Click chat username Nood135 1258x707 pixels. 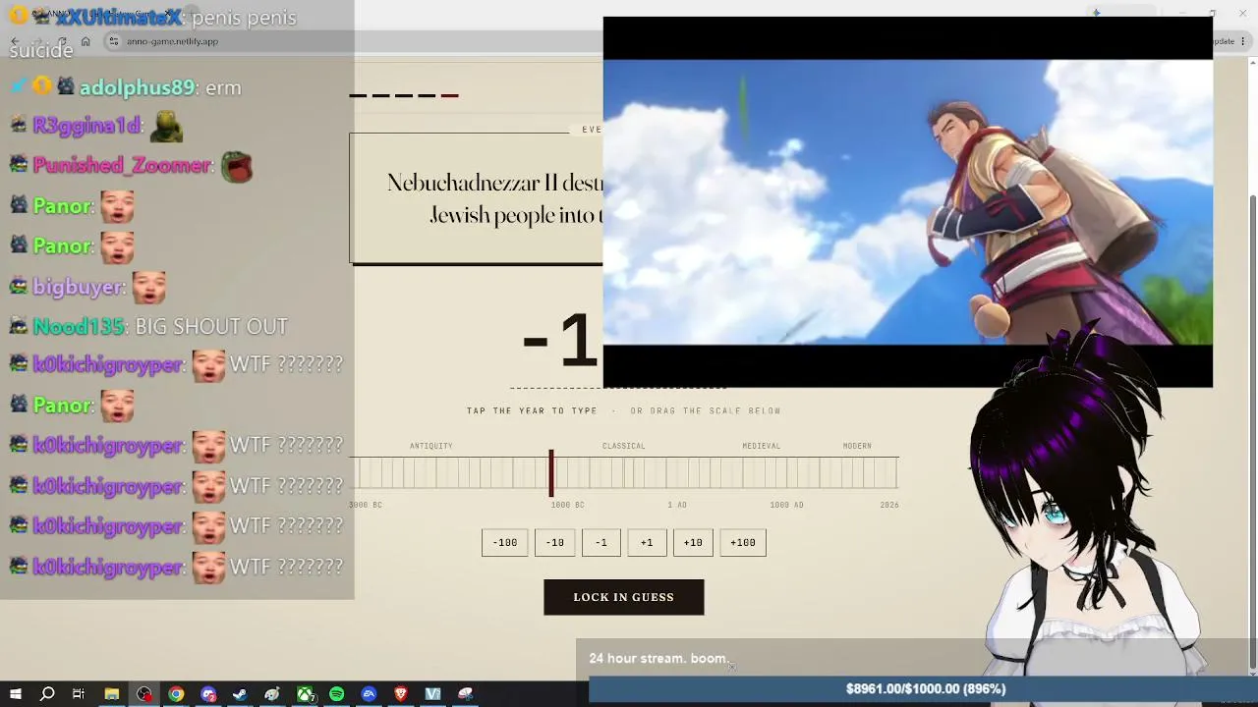tap(79, 326)
